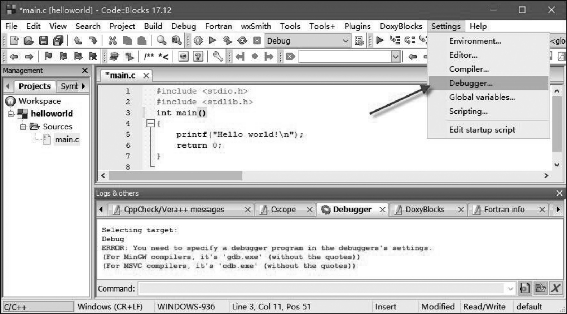Viewport: 567px width, 314px height.
Task: Select Environment... in the Settings menu
Action: pyautogui.click(x=488, y=41)
